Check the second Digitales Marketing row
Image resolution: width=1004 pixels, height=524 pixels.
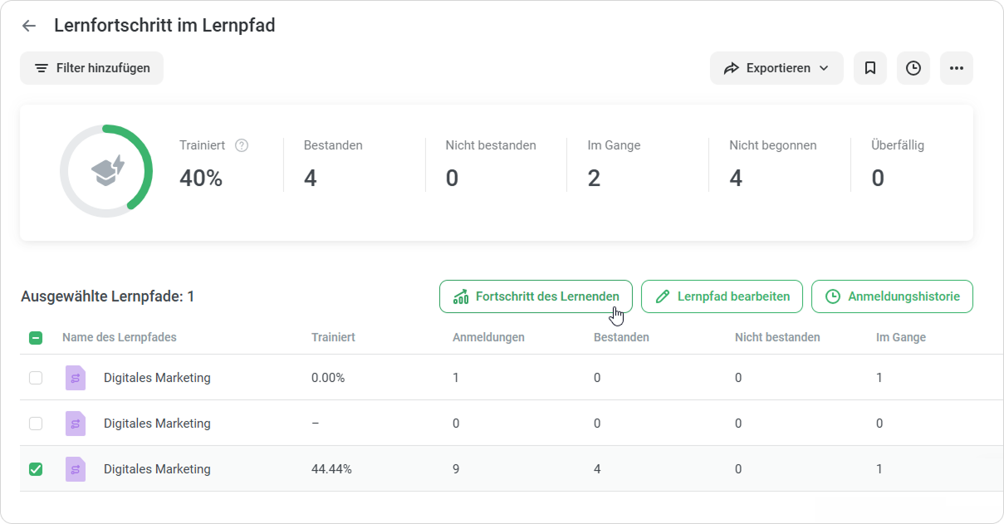(36, 424)
